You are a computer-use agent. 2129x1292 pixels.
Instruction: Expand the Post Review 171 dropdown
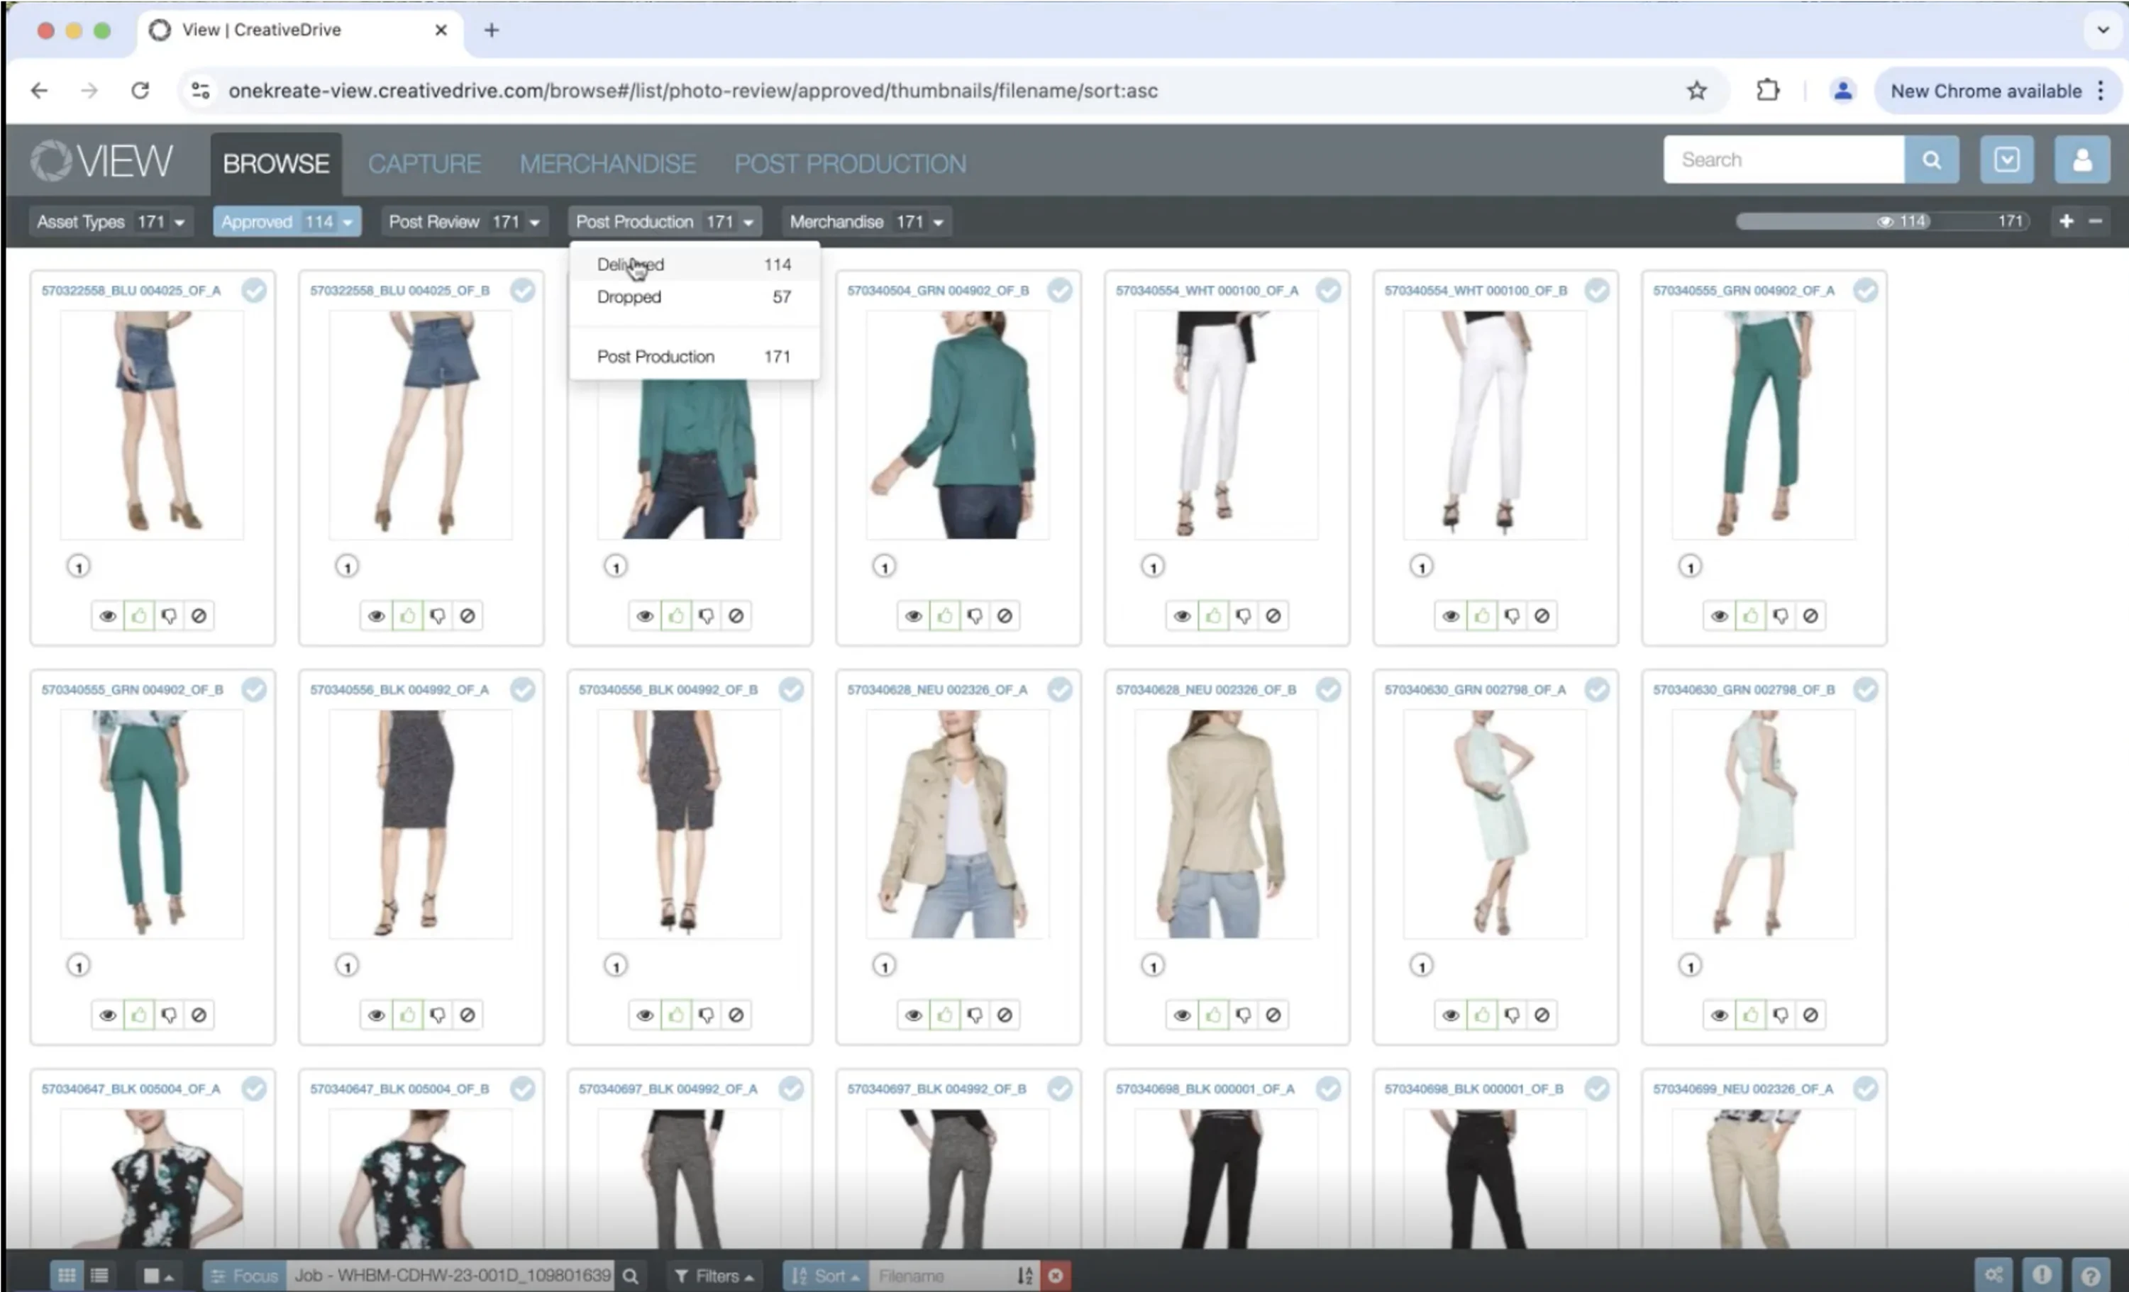click(x=464, y=222)
